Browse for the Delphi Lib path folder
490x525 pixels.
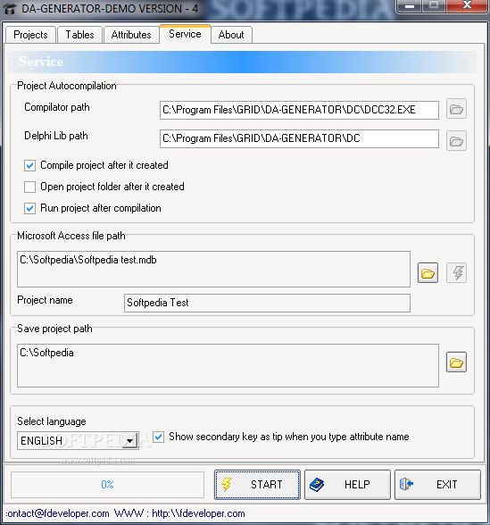[456, 141]
